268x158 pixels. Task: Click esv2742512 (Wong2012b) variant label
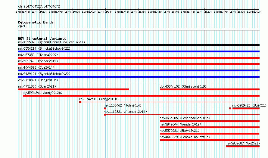pyautogui.click(x=99, y=99)
